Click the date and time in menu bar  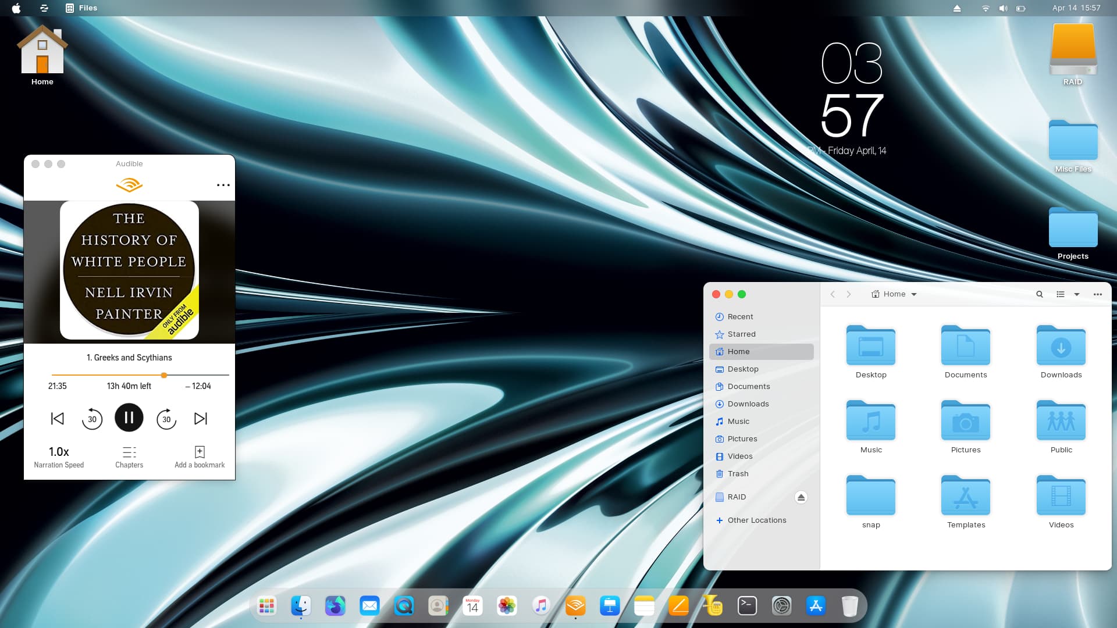[x=1076, y=8]
